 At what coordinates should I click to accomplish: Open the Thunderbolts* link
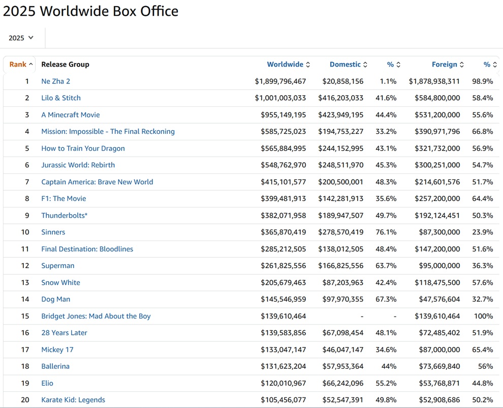64,215
